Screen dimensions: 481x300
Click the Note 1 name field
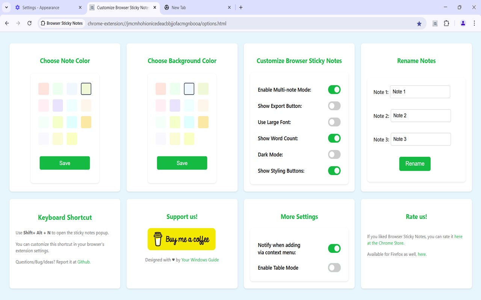(x=420, y=92)
